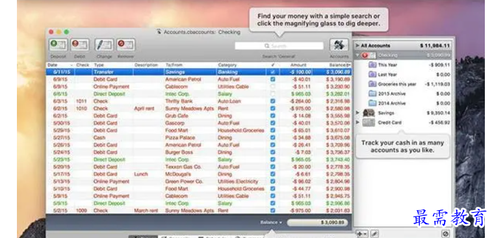The height and width of the screenshot is (238, 492).
Task: Sort by the To/From column header
Action: pyautogui.click(x=174, y=65)
